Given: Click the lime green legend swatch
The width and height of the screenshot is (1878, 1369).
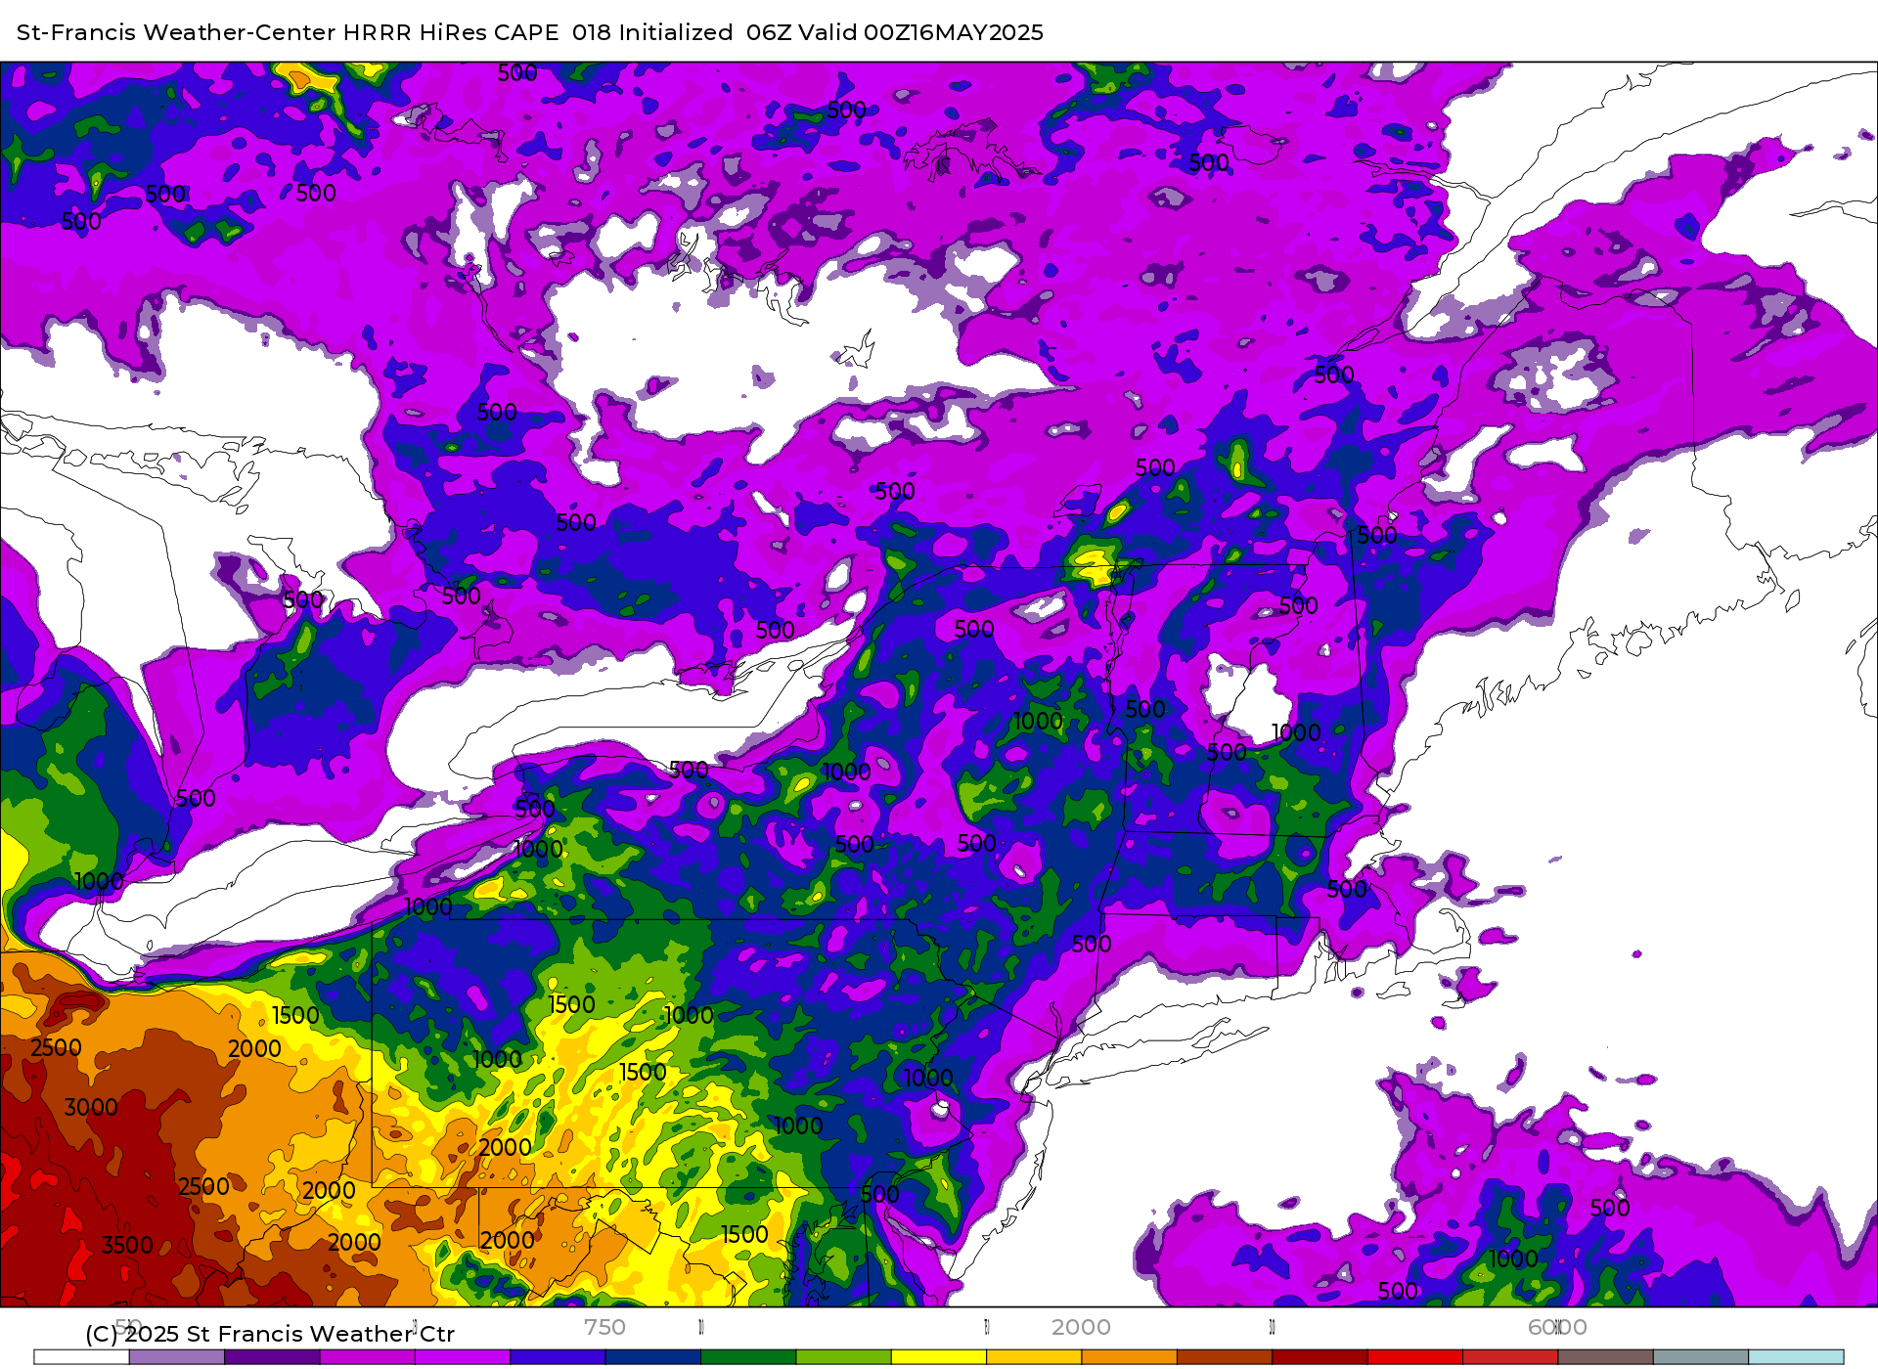Looking at the screenshot, I should coord(843,1357).
